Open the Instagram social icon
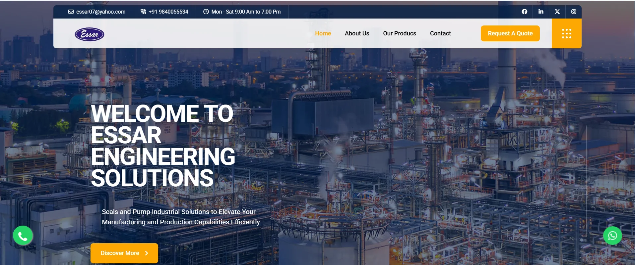 click(x=574, y=12)
